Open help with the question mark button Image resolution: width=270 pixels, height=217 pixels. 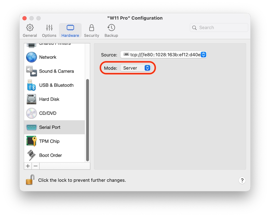(242, 180)
